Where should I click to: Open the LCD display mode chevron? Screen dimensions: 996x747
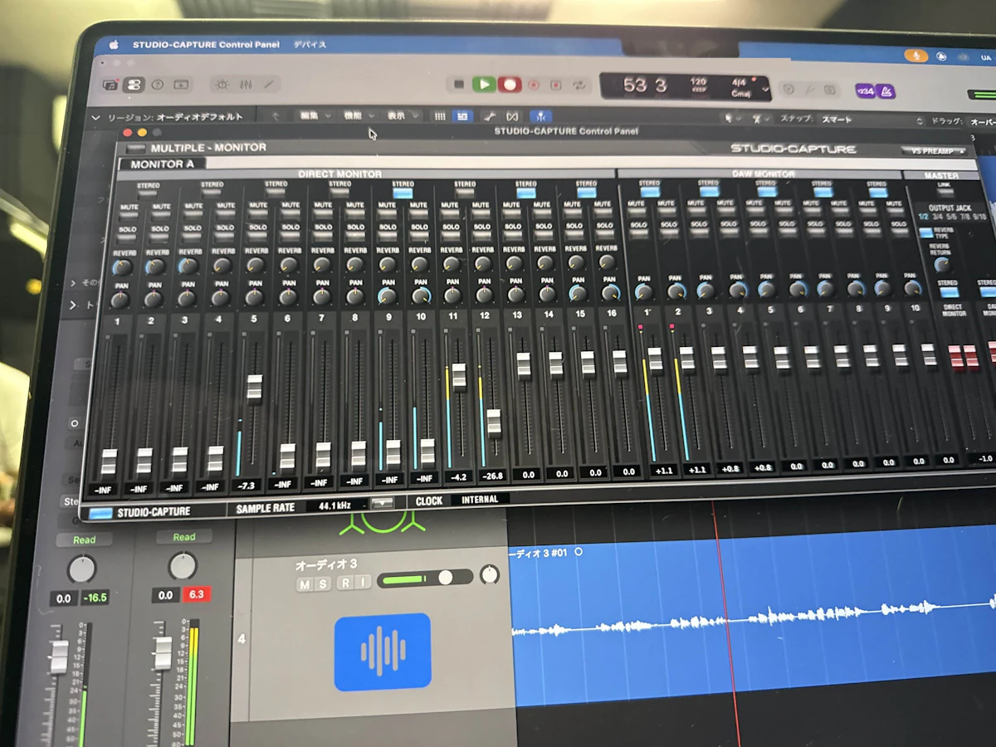coord(764,90)
